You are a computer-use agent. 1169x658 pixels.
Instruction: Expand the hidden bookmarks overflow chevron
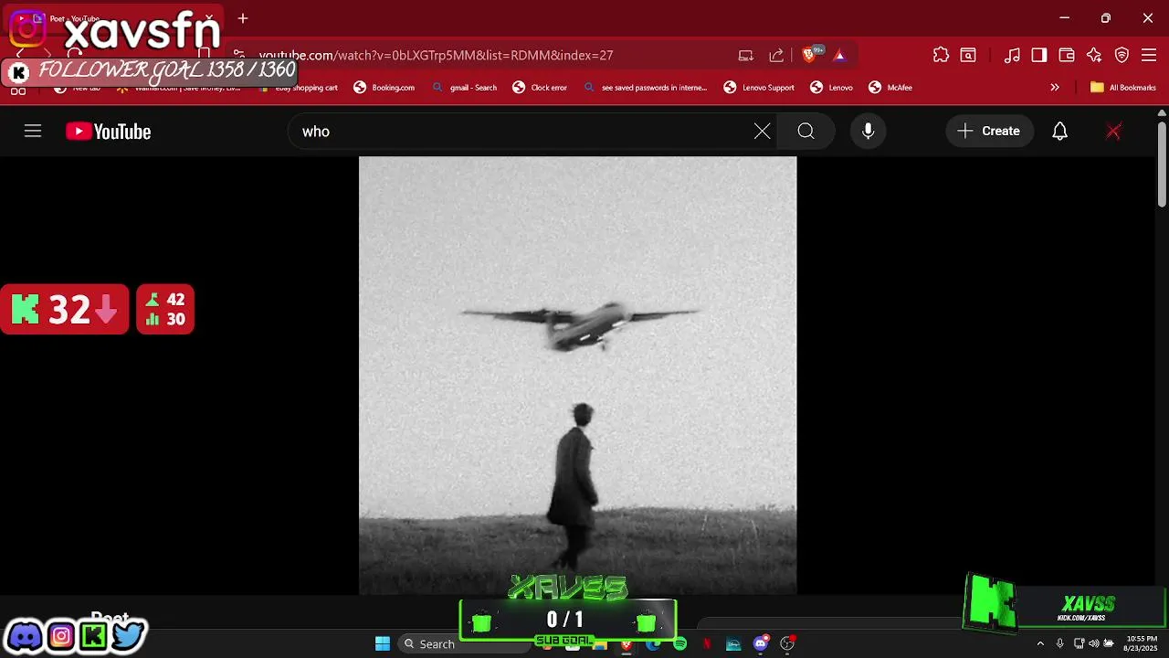coord(1055,88)
